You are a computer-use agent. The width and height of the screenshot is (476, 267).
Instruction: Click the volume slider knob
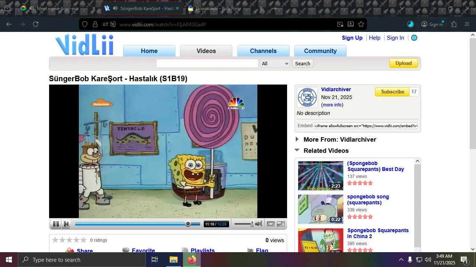(252, 224)
